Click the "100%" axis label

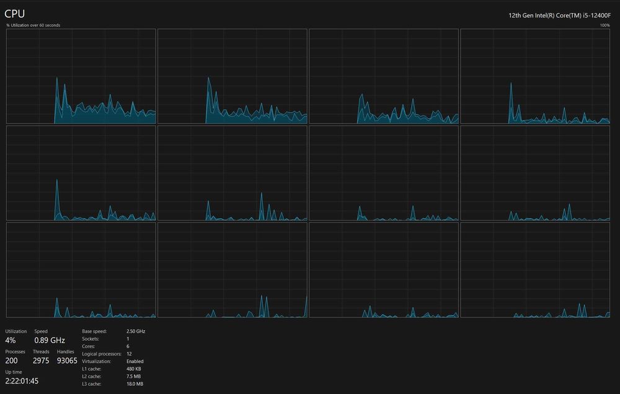tap(605, 25)
